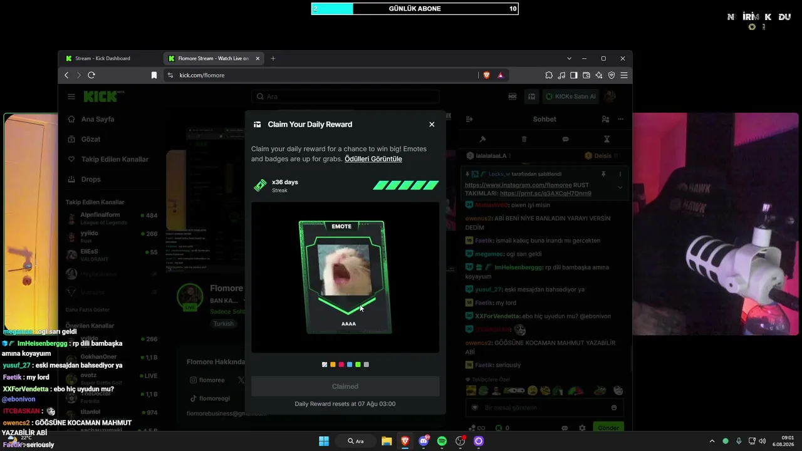Viewport: 802px width, 451px height.
Task: Open File Explorer from taskbar
Action: coord(387,441)
